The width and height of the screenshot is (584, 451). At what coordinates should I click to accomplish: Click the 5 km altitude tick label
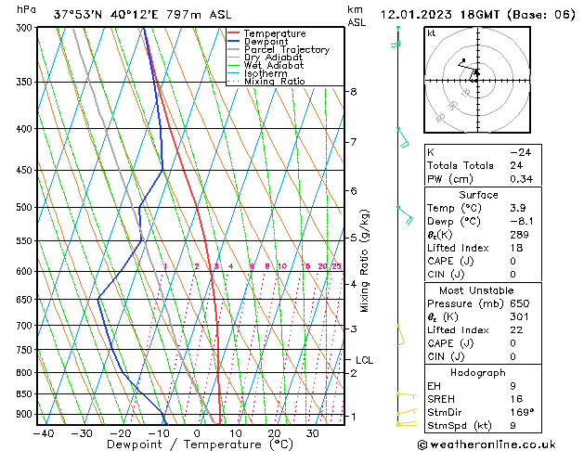coord(354,238)
